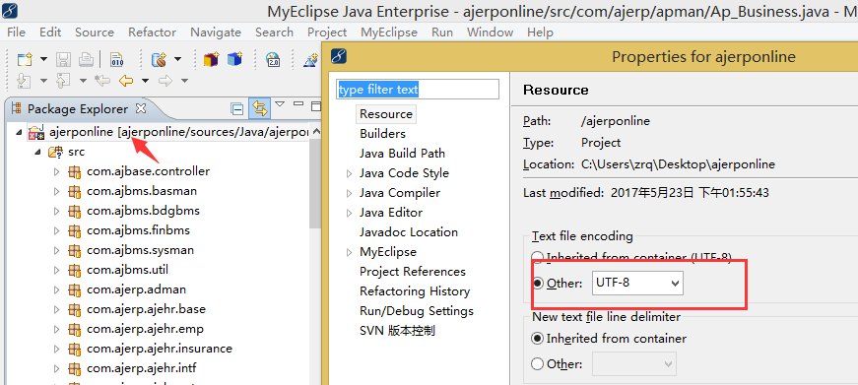
Task: Expand Java Editor in properties tree
Action: point(349,213)
